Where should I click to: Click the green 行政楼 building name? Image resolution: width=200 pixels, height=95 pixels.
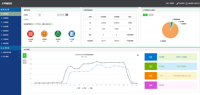click(x=26, y=20)
